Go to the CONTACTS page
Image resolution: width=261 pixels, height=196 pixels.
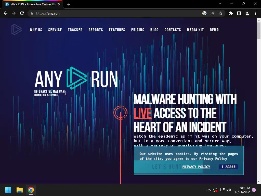click(173, 30)
